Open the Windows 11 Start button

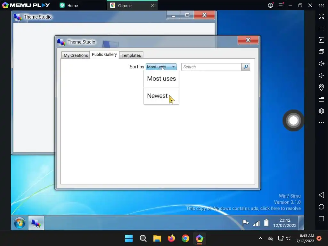[129, 238]
